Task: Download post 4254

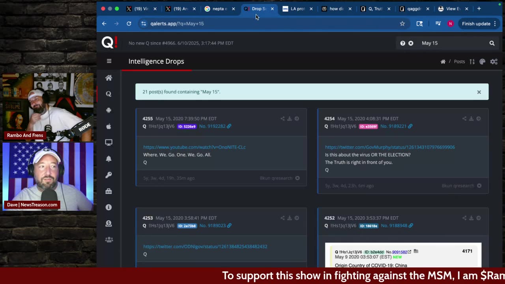Action: point(471,118)
